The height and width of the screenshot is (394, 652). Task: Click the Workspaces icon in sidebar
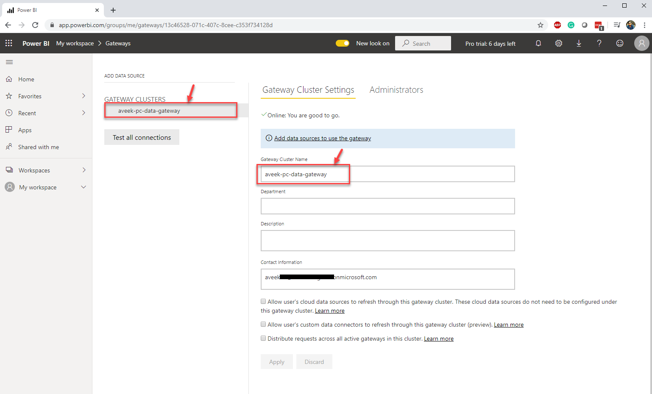tap(9, 170)
